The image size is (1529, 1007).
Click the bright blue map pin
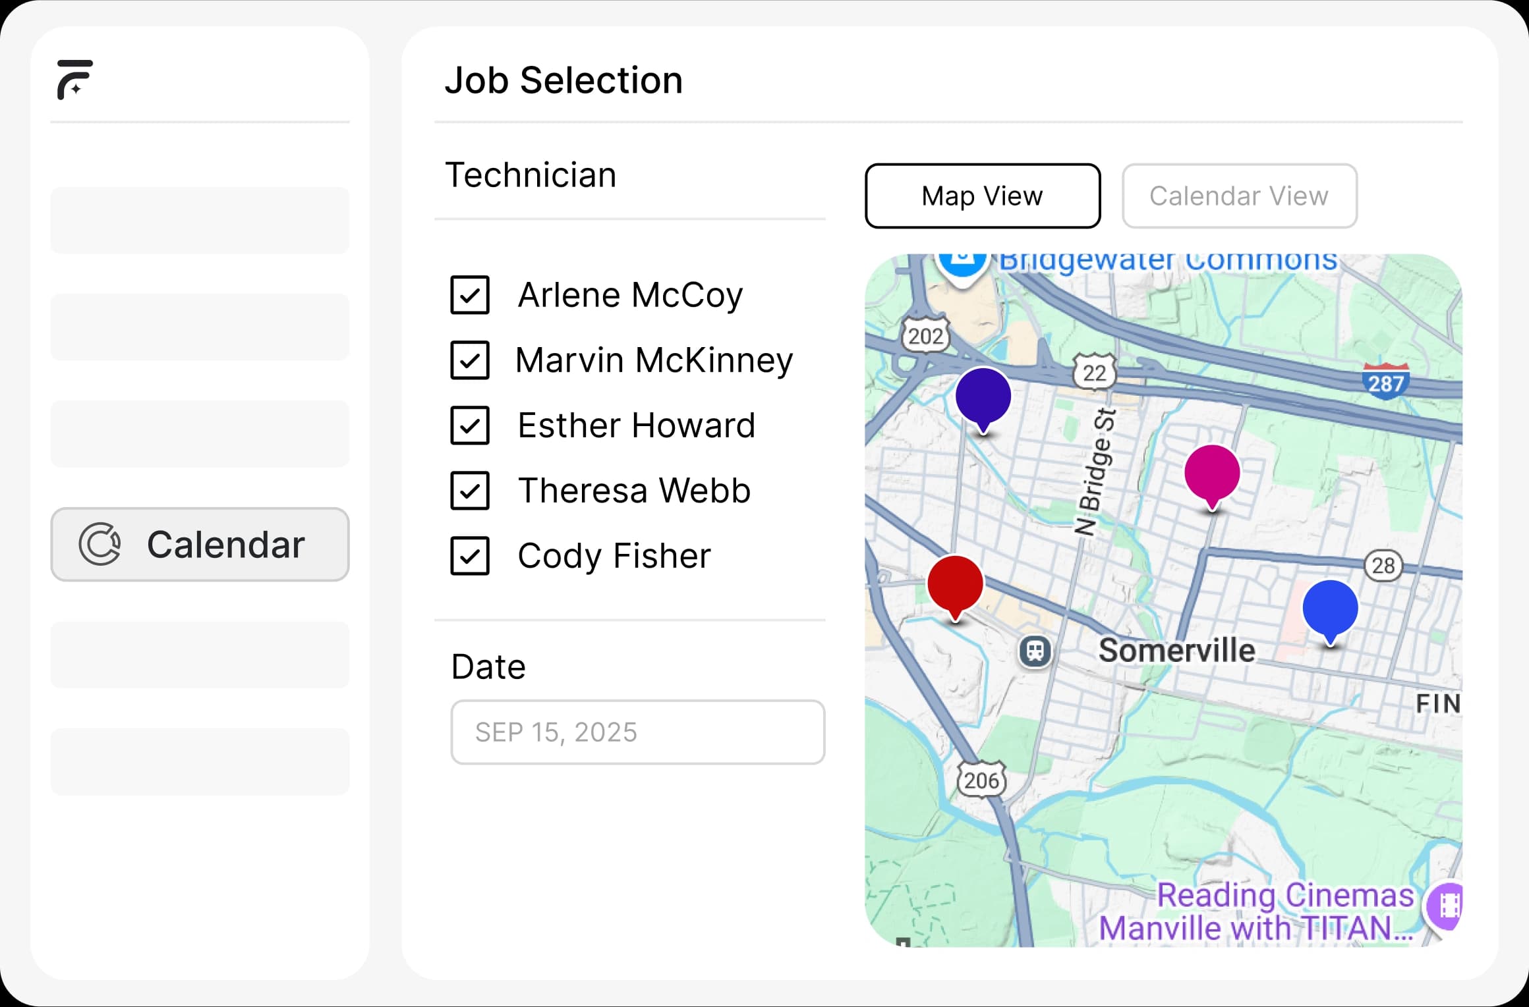point(1330,609)
